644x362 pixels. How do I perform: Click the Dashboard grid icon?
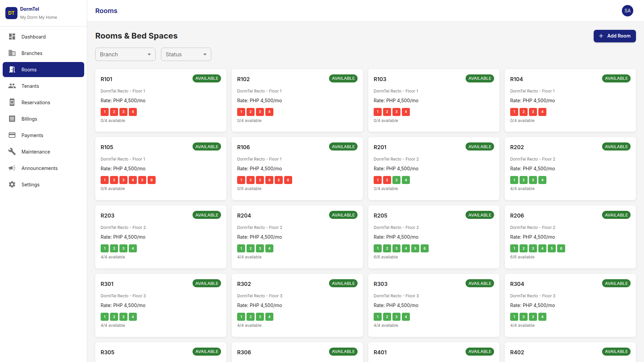12,37
